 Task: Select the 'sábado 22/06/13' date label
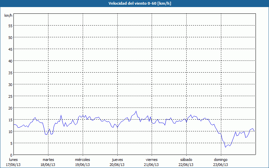coord(186,162)
